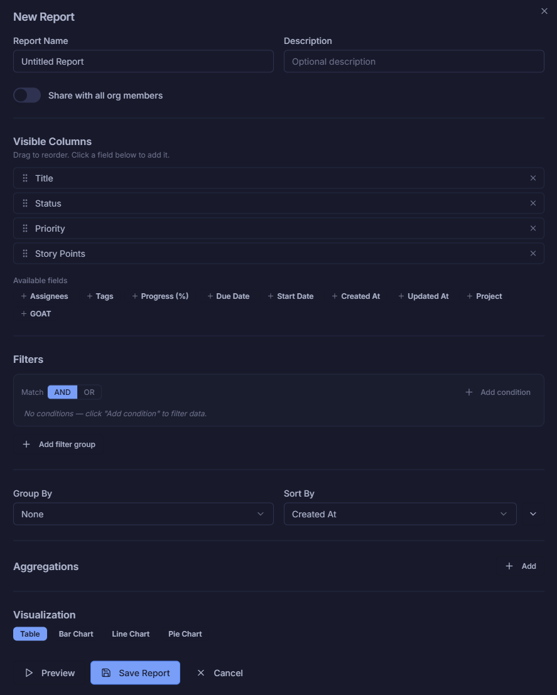Add the Progress (%) field to columns

(x=160, y=296)
